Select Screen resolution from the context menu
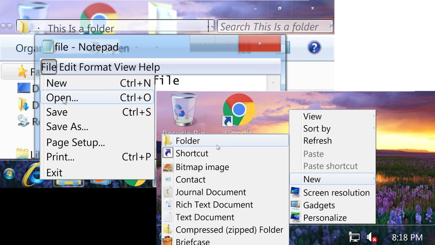435x245 pixels. (x=333, y=193)
